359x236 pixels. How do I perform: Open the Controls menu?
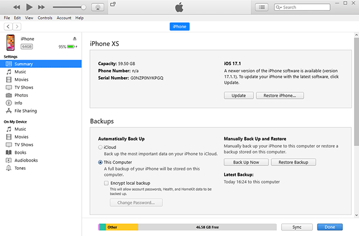45,18
